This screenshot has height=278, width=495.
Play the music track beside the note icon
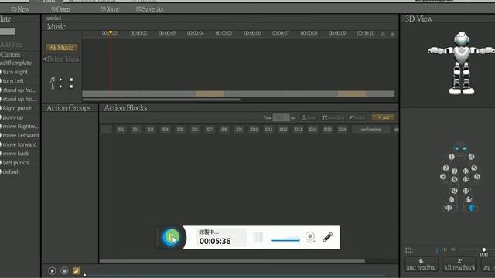[x=60, y=80]
